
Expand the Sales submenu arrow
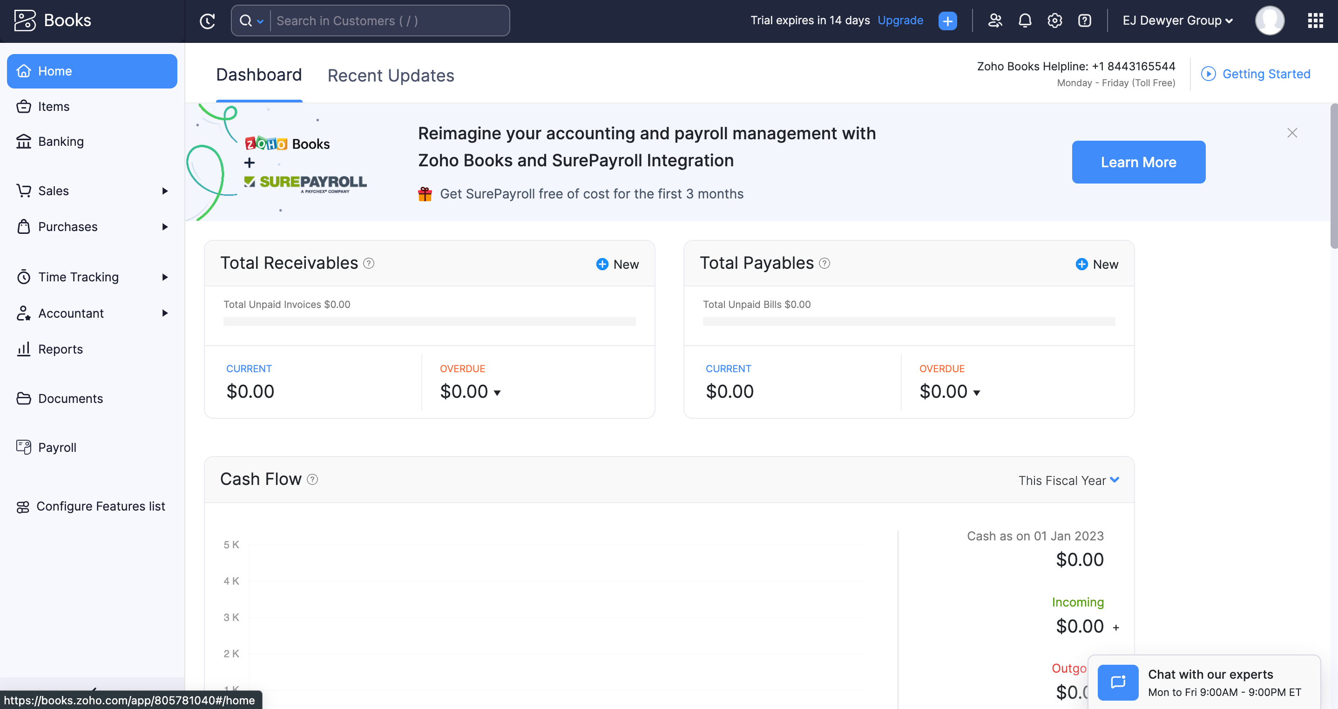(165, 191)
